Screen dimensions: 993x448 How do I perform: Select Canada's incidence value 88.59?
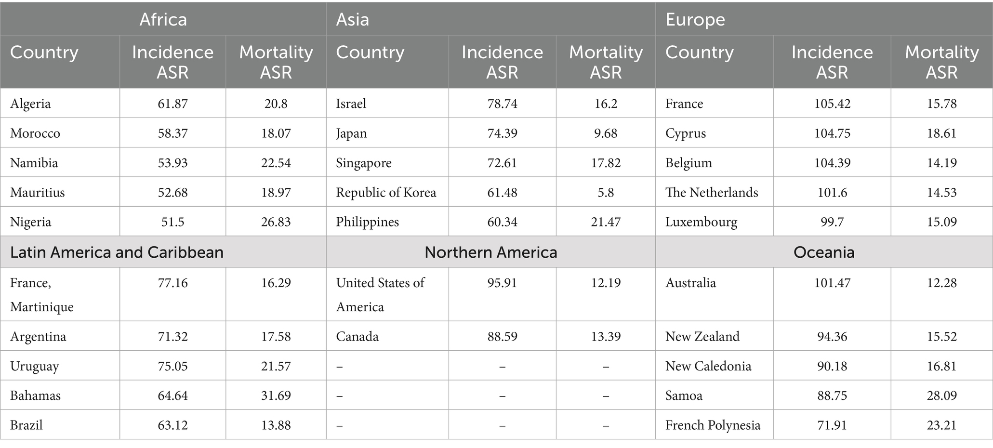point(502,337)
